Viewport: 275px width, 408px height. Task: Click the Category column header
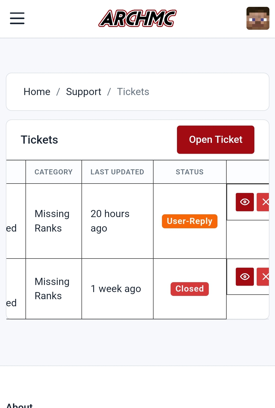pyautogui.click(x=54, y=172)
